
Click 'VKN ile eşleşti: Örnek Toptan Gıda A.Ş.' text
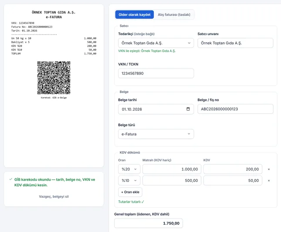pyautogui.click(x=147, y=51)
